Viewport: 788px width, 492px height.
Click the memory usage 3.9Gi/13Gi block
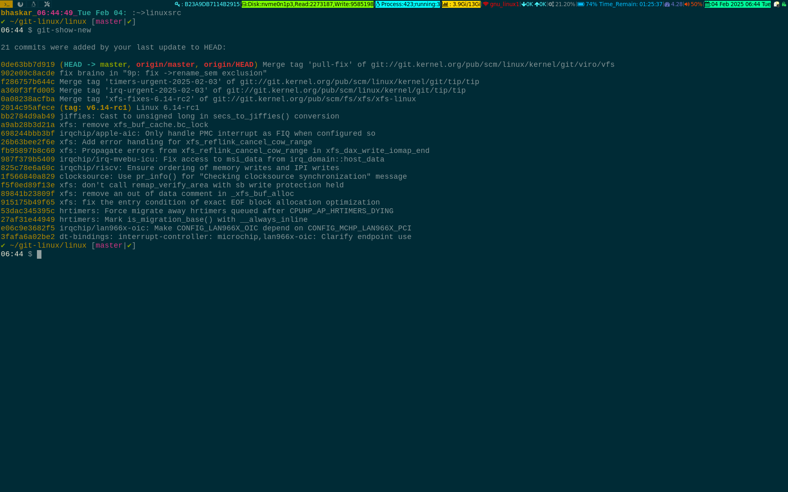tap(461, 4)
